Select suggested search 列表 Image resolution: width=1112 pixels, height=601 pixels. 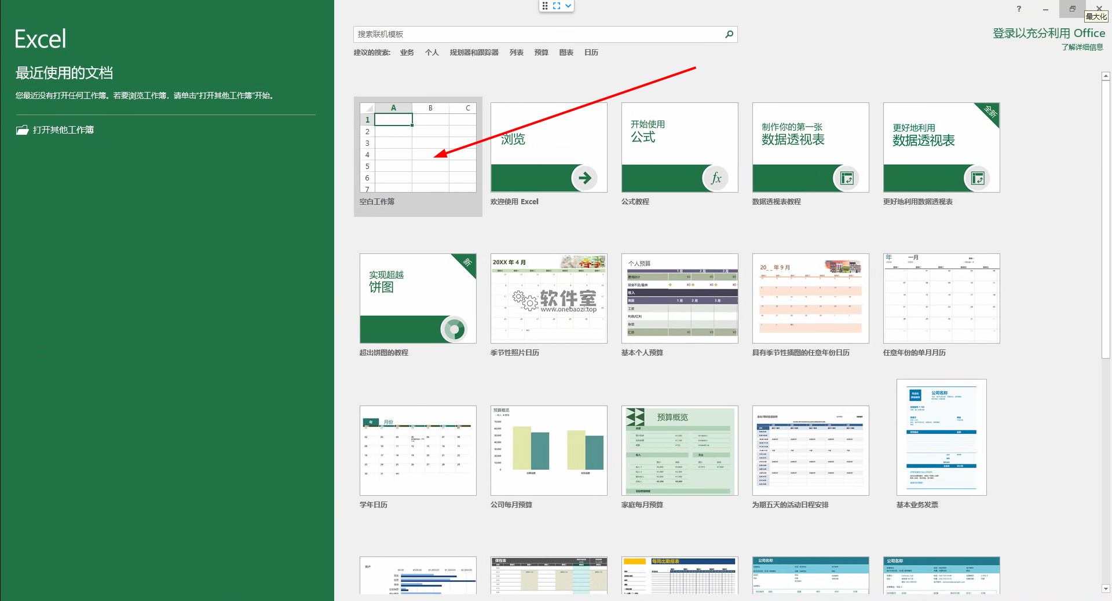pos(517,53)
